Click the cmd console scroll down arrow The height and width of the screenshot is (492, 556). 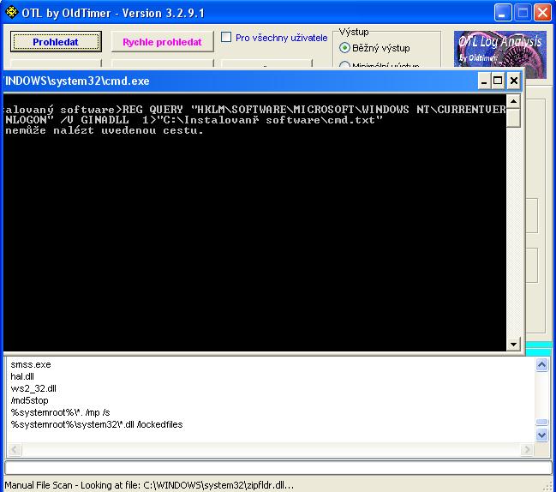(x=513, y=344)
